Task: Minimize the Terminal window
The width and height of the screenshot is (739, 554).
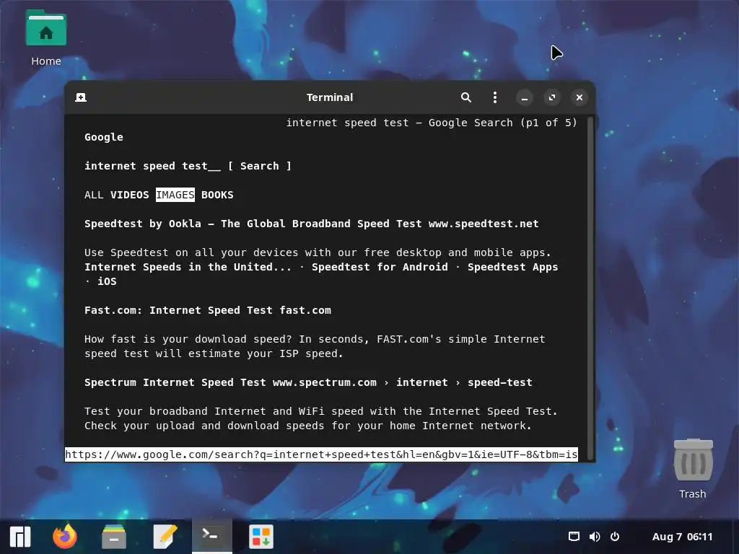Action: (524, 97)
